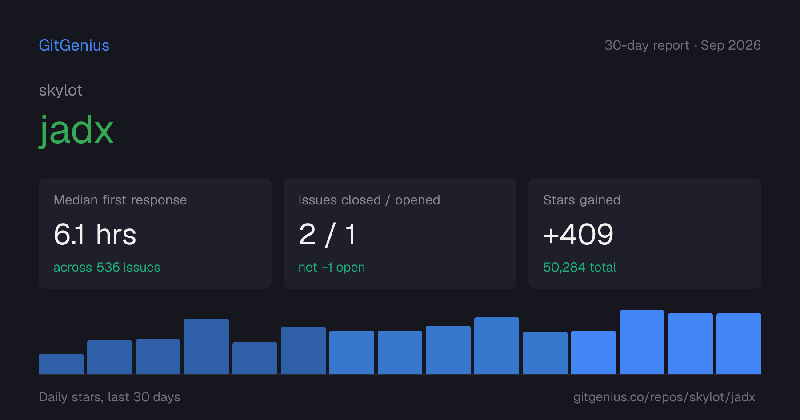This screenshot has width=800, height=420.
Task: Select the Issues closed / opened card
Action: pyautogui.click(x=400, y=233)
